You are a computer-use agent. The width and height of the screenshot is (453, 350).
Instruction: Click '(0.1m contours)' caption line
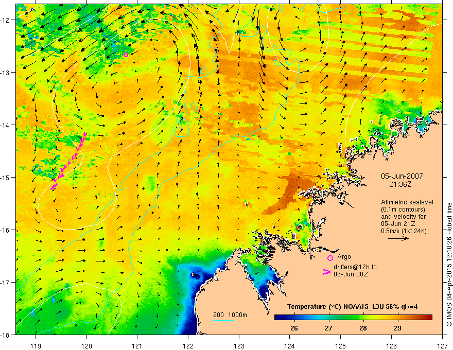click(x=403, y=209)
